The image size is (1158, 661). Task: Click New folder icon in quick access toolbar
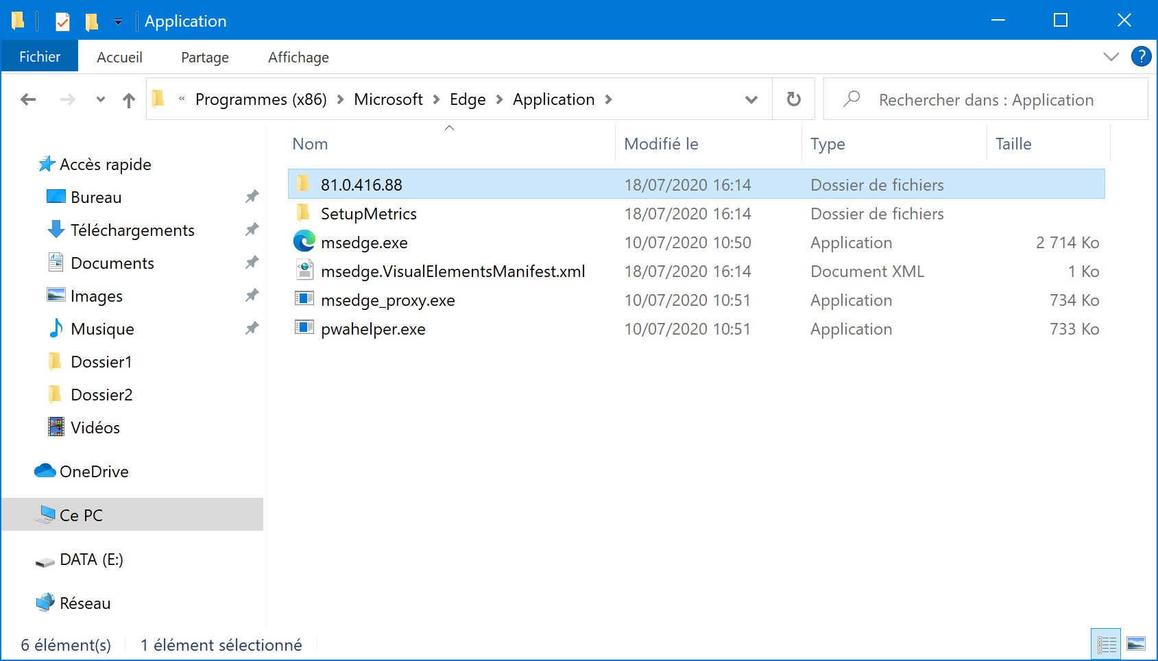coord(91,22)
